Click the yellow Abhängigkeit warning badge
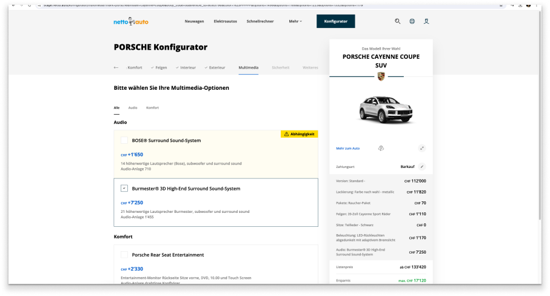 point(300,134)
